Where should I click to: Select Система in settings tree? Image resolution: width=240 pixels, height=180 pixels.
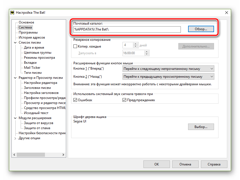click(x=25, y=27)
